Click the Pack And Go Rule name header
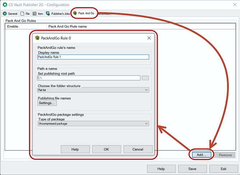The image size is (240, 175). [x=141, y=26]
